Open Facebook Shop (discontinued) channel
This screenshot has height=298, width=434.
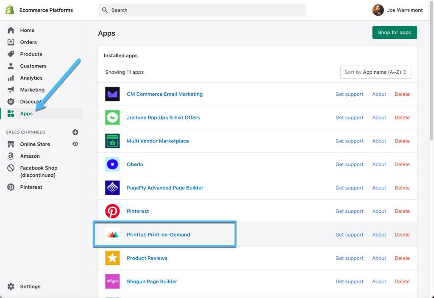(x=39, y=171)
